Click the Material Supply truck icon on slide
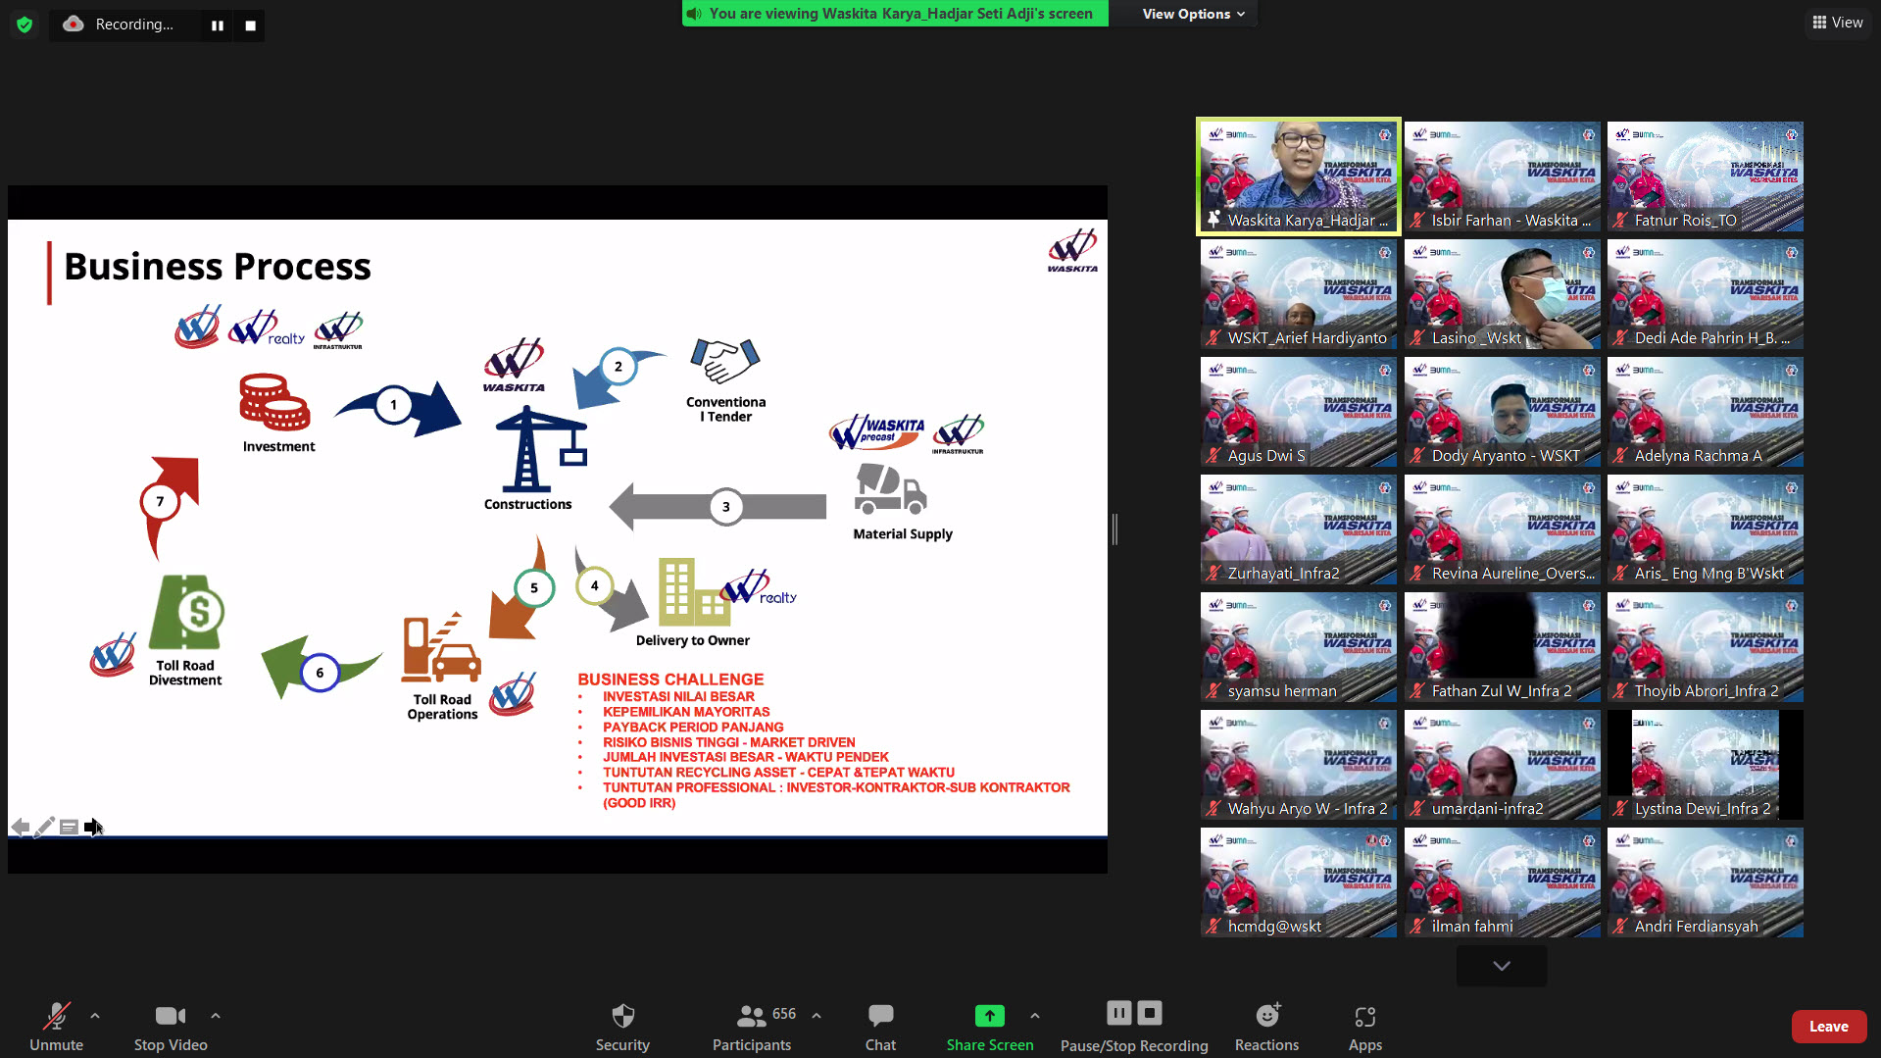 point(890,488)
